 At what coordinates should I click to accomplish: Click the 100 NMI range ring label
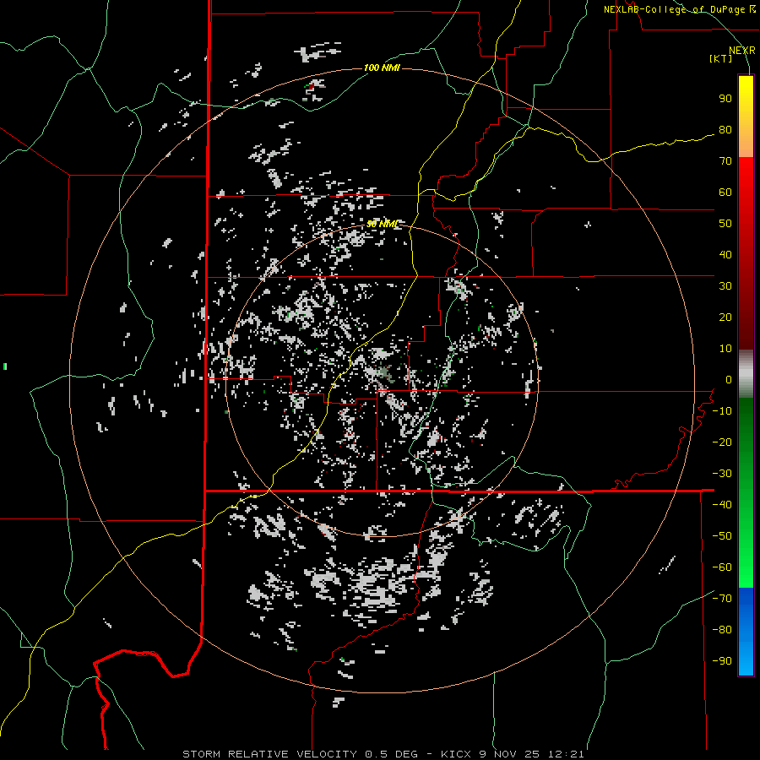[382, 68]
